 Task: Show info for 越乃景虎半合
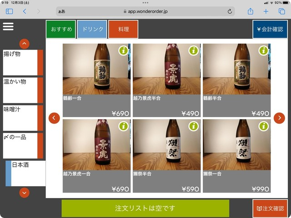(194, 50)
